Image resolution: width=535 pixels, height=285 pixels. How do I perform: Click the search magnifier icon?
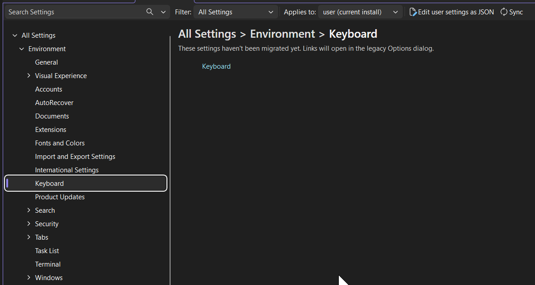[x=149, y=12]
